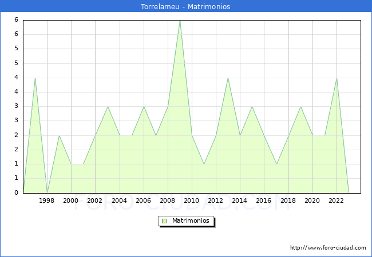This screenshot has width=372, height=257.
Task: Click the Torrelameu - Matrimonios chart title
Action: click(185, 6)
